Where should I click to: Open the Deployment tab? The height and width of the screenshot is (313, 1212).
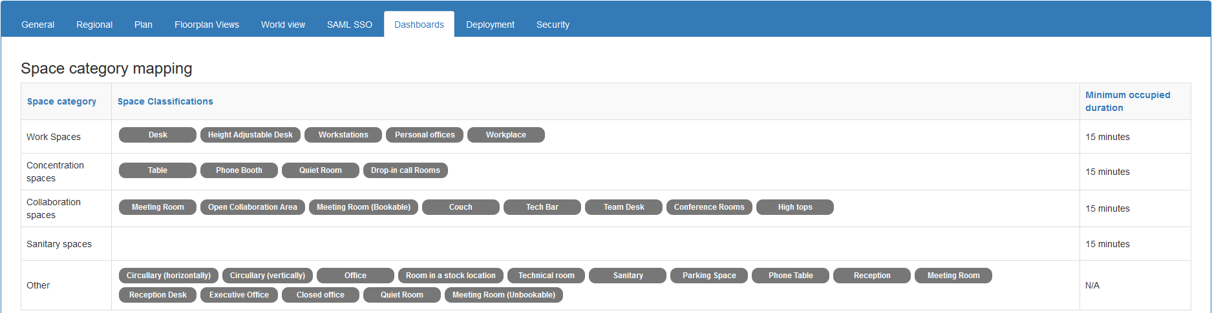point(490,25)
